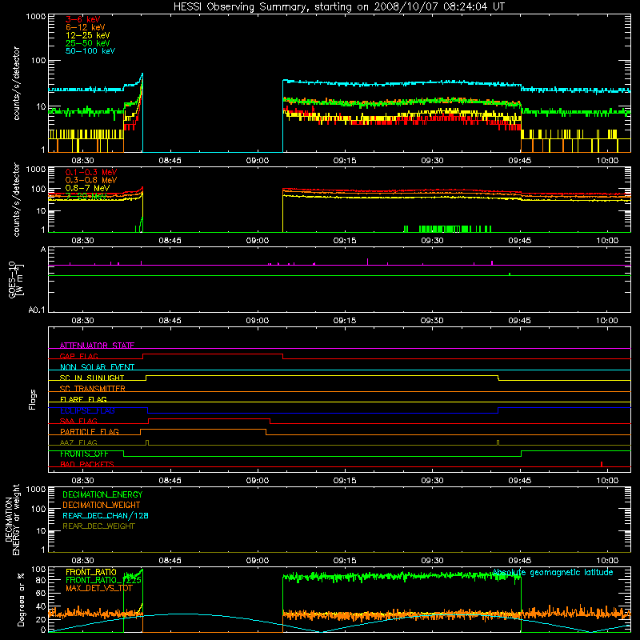Click the 09:45 tick label under decimation panel
640x640 pixels.
click(x=519, y=561)
